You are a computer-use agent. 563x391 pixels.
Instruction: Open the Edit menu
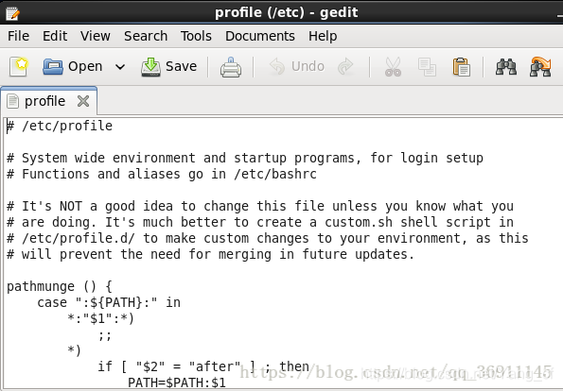[x=55, y=36]
